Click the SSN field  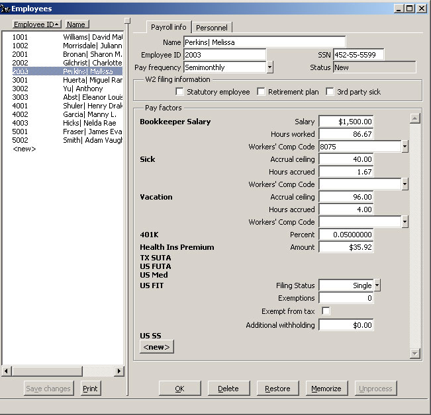tap(359, 55)
